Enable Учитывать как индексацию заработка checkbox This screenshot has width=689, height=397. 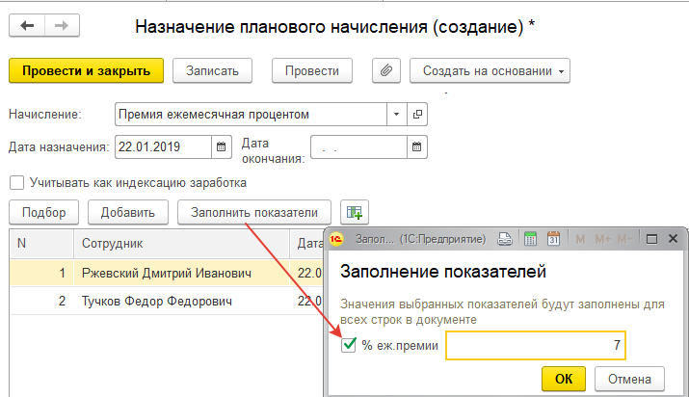pos(16,183)
